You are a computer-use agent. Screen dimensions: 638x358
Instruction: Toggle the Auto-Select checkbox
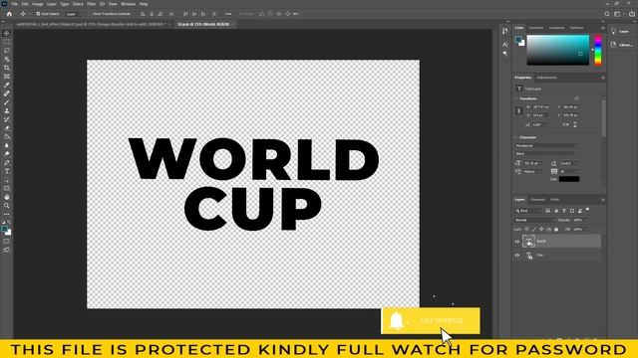(38, 14)
